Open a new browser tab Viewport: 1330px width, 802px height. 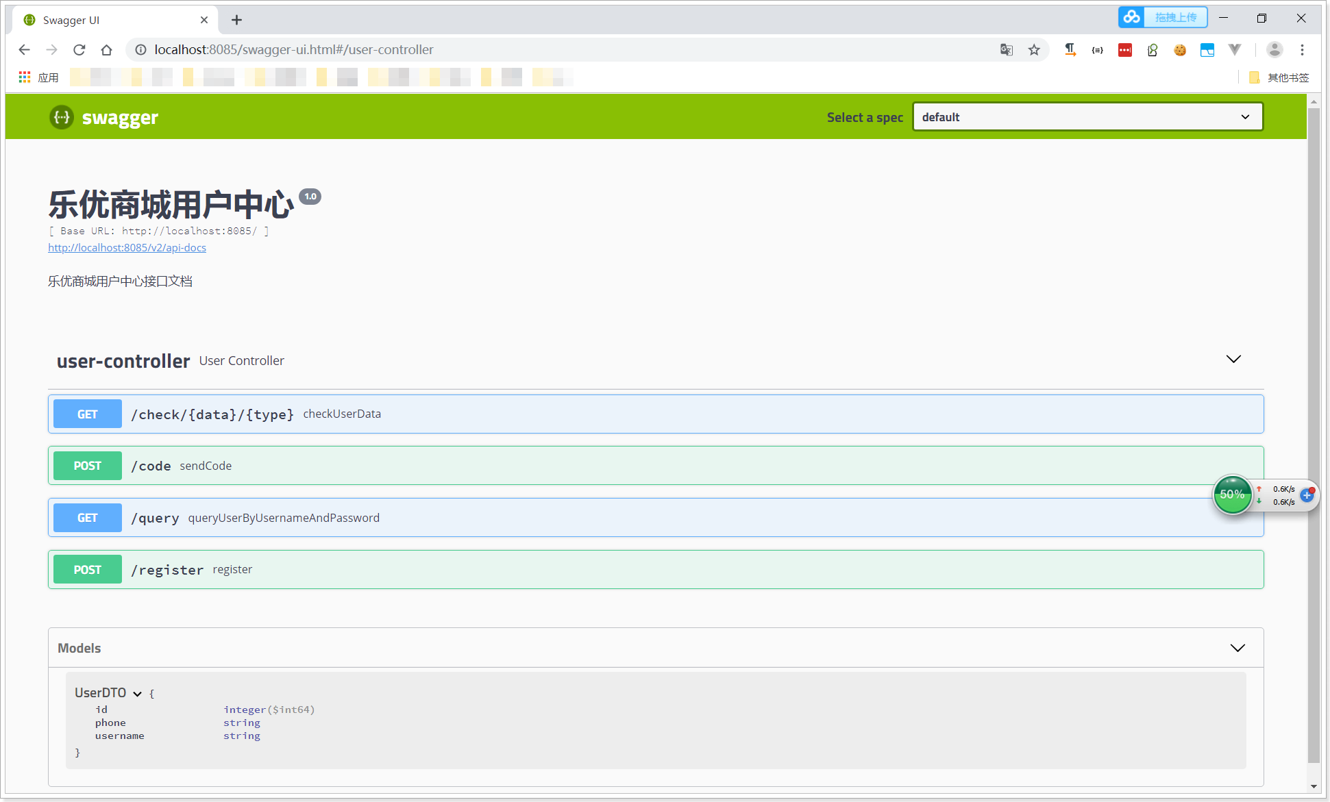click(x=236, y=21)
